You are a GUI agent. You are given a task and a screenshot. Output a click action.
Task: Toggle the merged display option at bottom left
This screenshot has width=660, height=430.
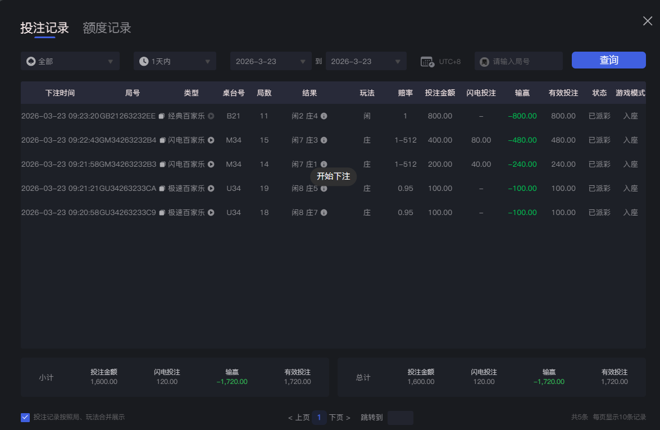(25, 417)
